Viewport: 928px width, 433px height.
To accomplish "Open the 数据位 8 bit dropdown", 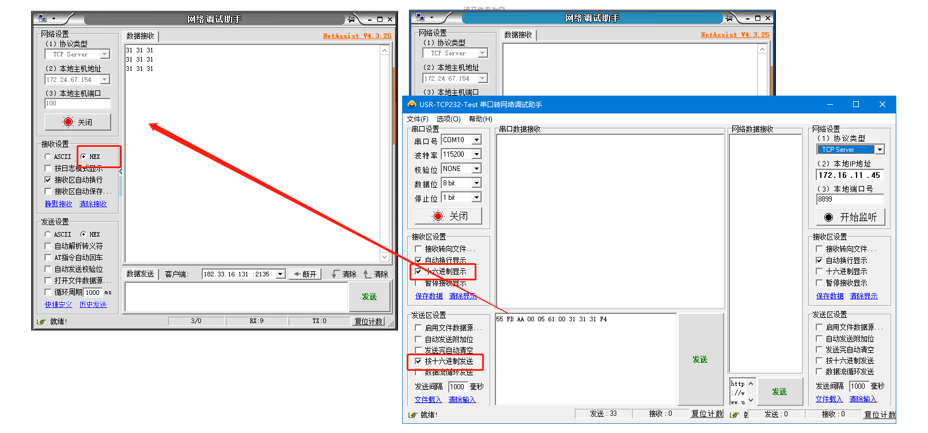I will pyautogui.click(x=476, y=183).
